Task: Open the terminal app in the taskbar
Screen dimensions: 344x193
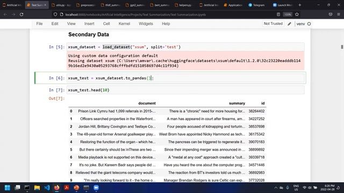Action: click(27, 188)
